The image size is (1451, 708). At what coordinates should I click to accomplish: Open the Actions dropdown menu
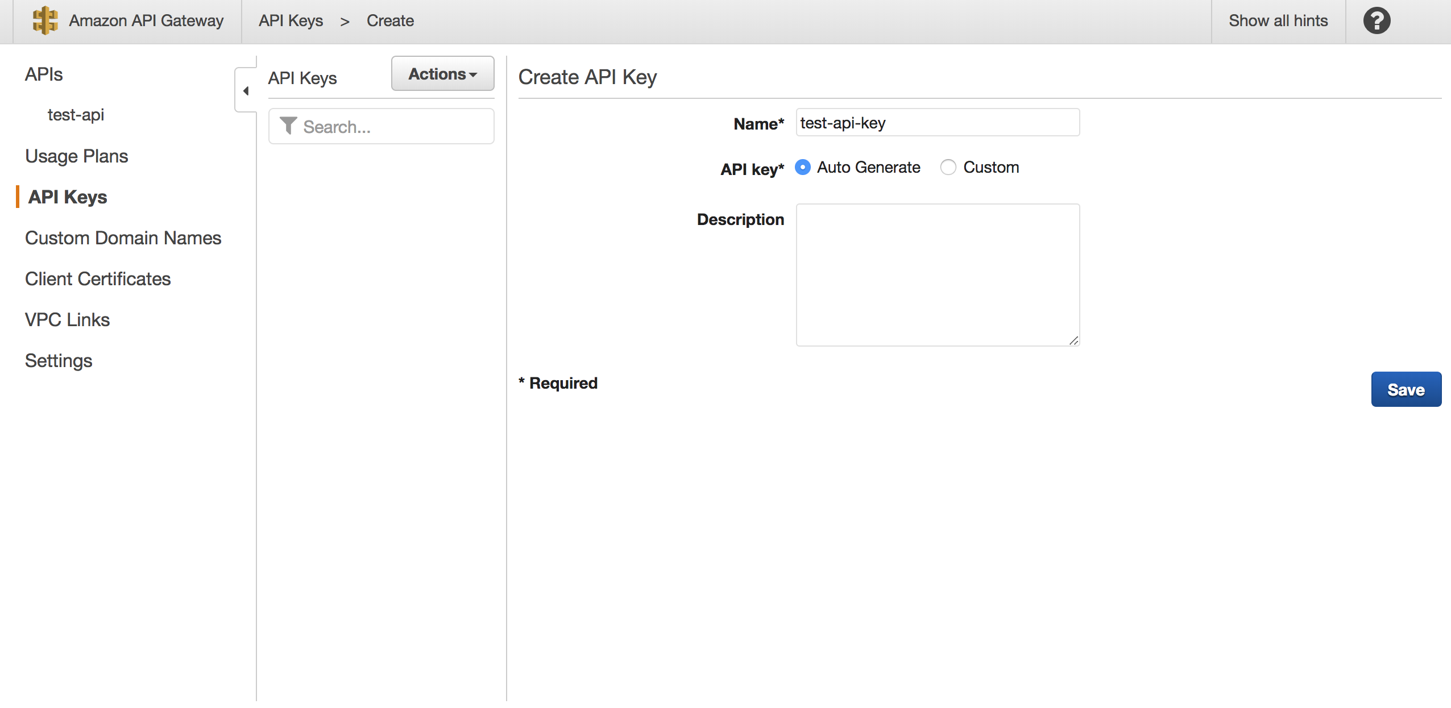[x=442, y=74]
